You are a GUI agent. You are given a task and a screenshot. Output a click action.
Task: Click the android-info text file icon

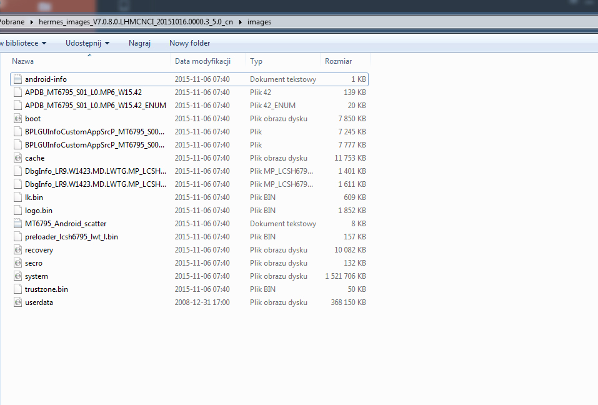pyautogui.click(x=17, y=79)
